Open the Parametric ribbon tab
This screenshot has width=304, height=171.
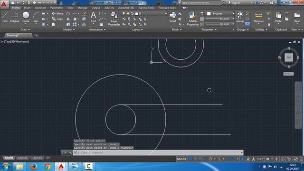point(57,8)
